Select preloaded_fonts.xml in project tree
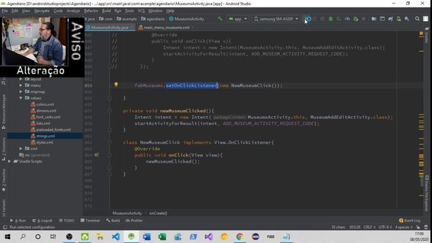The height and width of the screenshot is (243, 432). pos(53,130)
